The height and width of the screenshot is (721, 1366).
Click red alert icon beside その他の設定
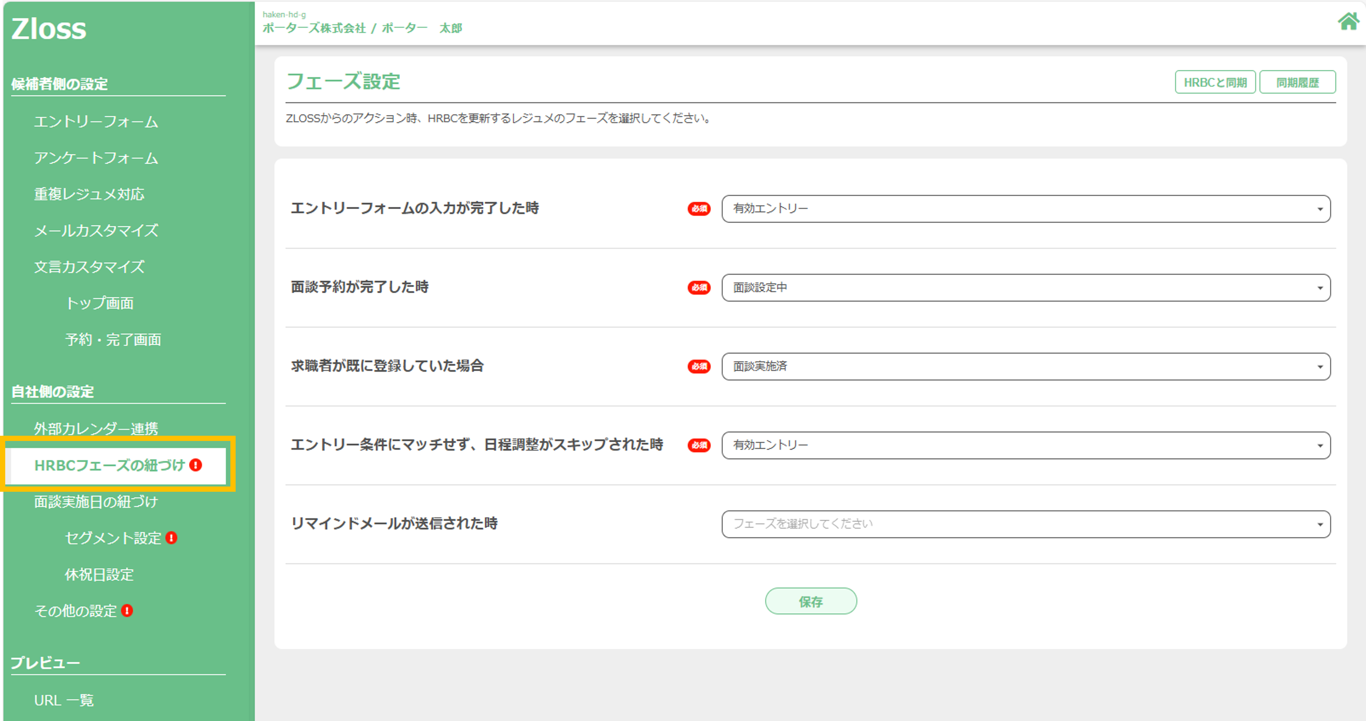pyautogui.click(x=127, y=610)
